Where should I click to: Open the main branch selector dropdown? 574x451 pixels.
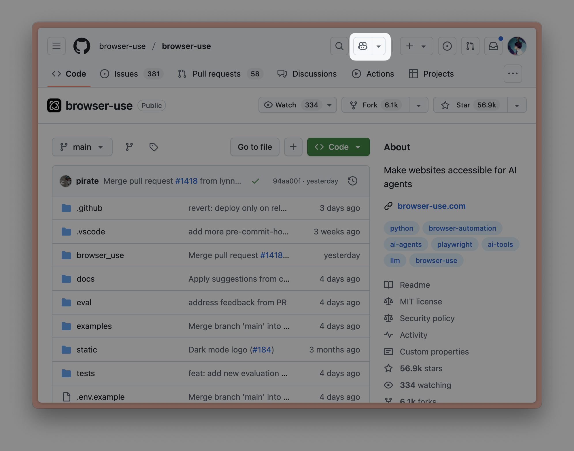pos(82,147)
